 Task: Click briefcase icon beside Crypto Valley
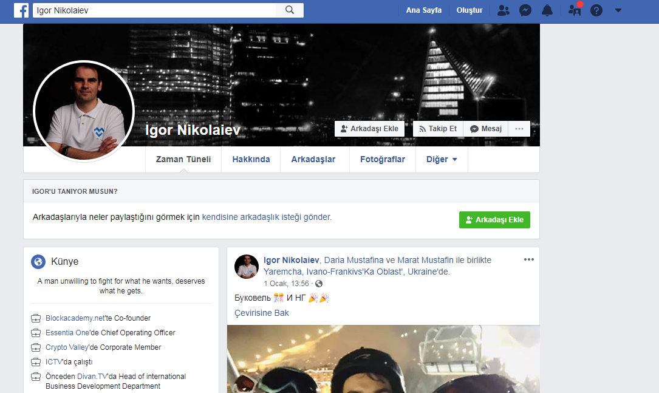point(36,347)
